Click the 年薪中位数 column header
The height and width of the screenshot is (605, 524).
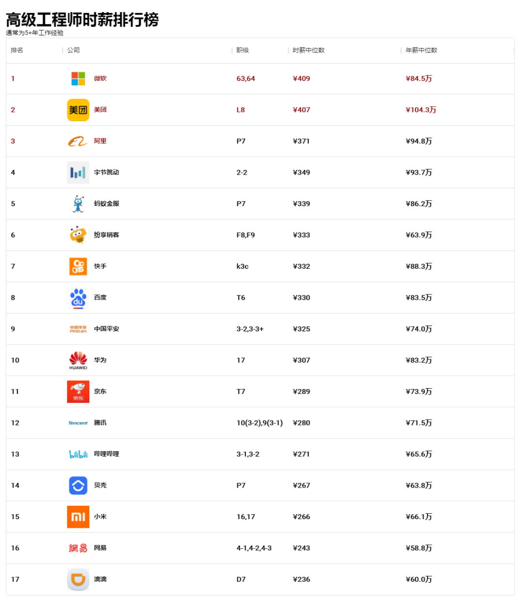(x=421, y=50)
